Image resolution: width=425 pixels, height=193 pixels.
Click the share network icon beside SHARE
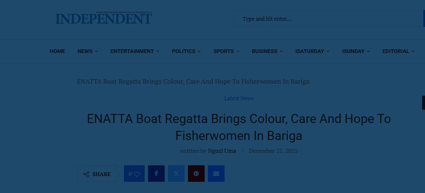click(x=86, y=174)
